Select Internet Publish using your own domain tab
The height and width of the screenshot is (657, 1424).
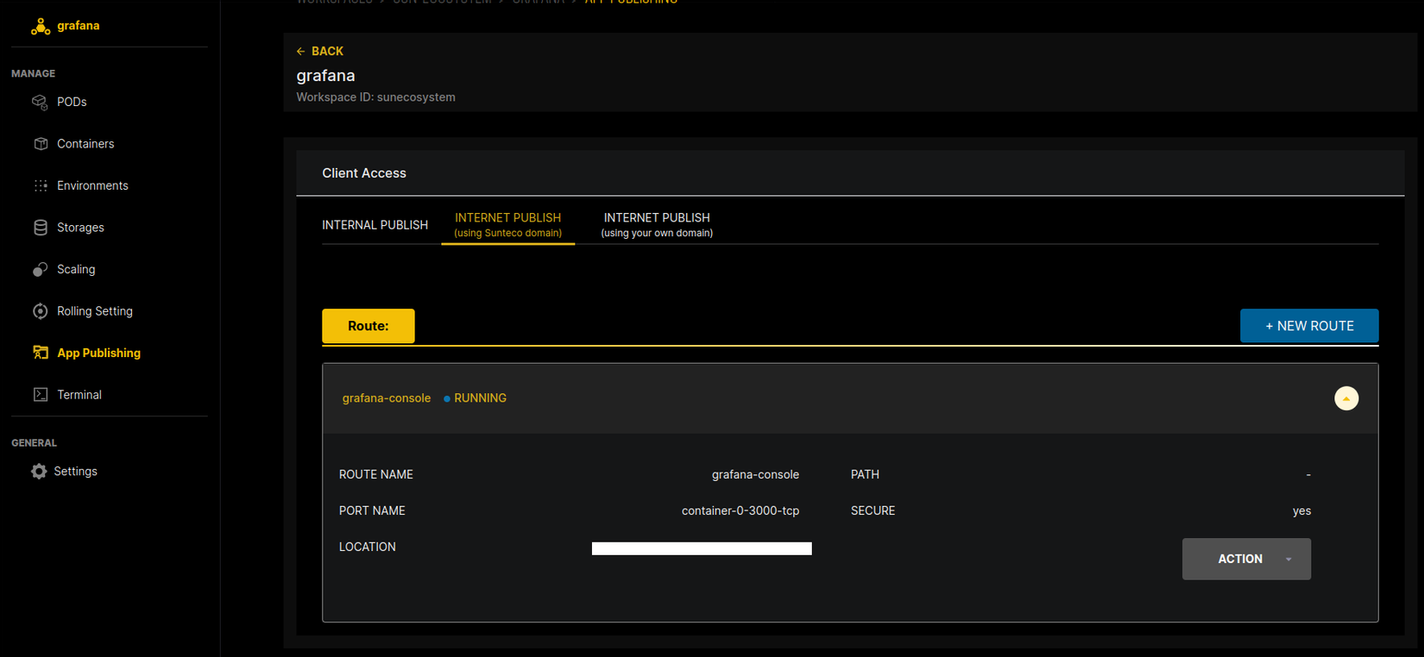coord(657,225)
